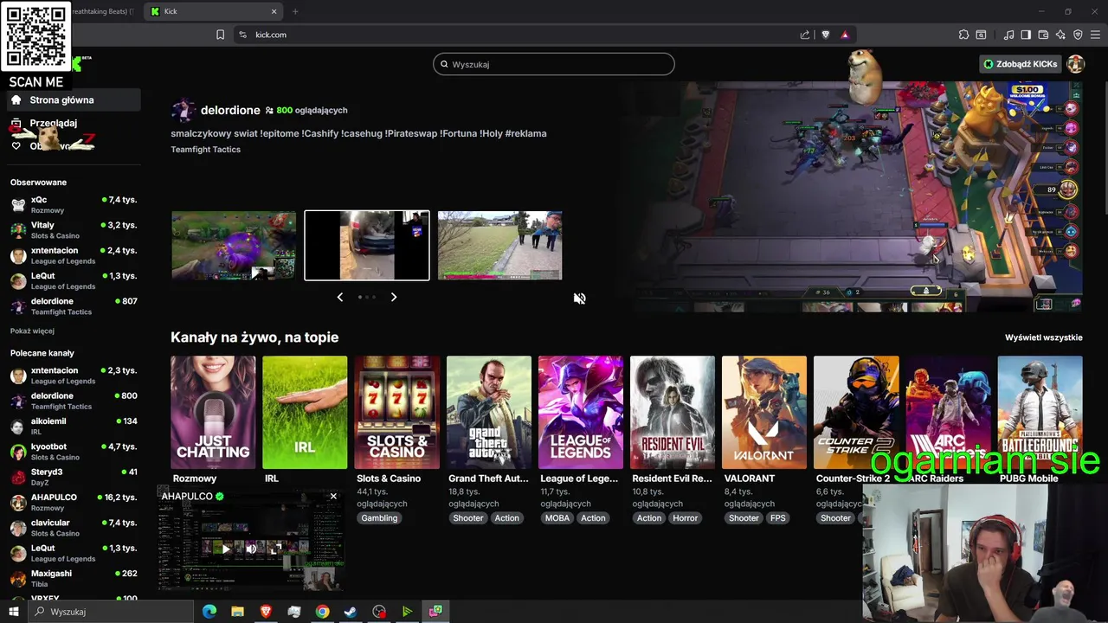Open the user profile avatar menu

(1076, 64)
